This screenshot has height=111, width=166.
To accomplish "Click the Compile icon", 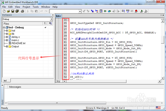I will pyautogui.click(x=123, y=11).
